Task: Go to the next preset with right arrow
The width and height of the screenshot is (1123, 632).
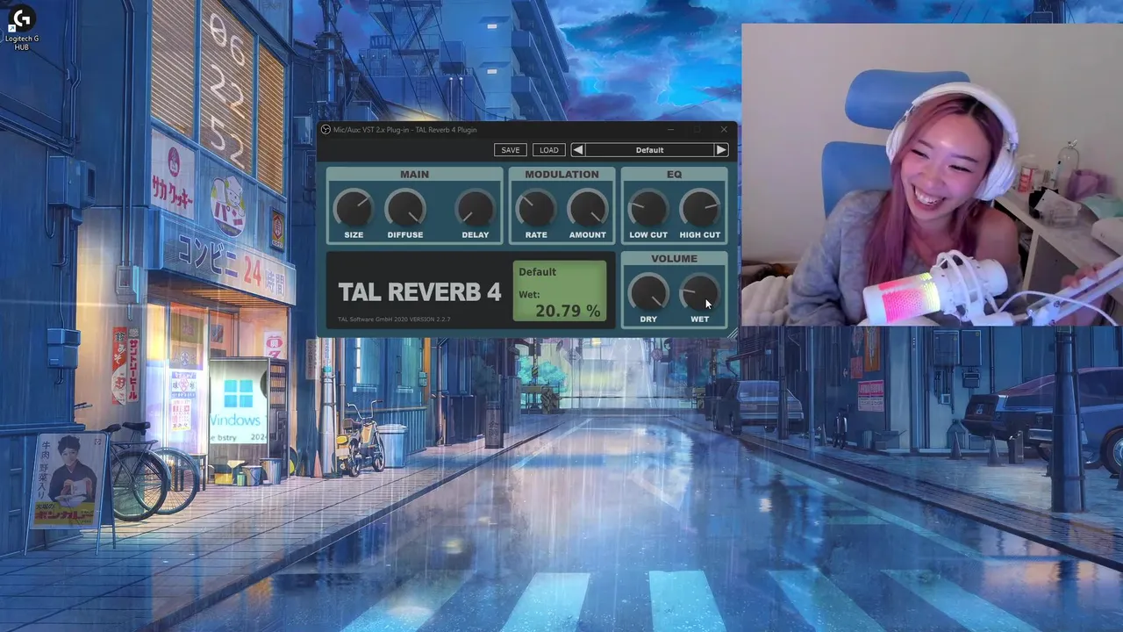Action: (x=721, y=150)
